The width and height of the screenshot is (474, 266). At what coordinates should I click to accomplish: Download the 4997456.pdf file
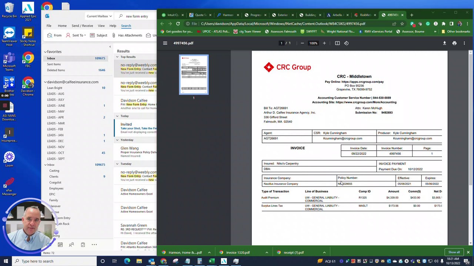pyautogui.click(x=444, y=43)
